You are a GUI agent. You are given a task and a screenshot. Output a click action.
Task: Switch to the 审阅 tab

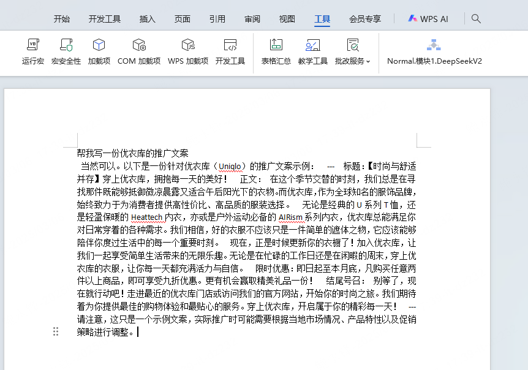[x=252, y=19]
